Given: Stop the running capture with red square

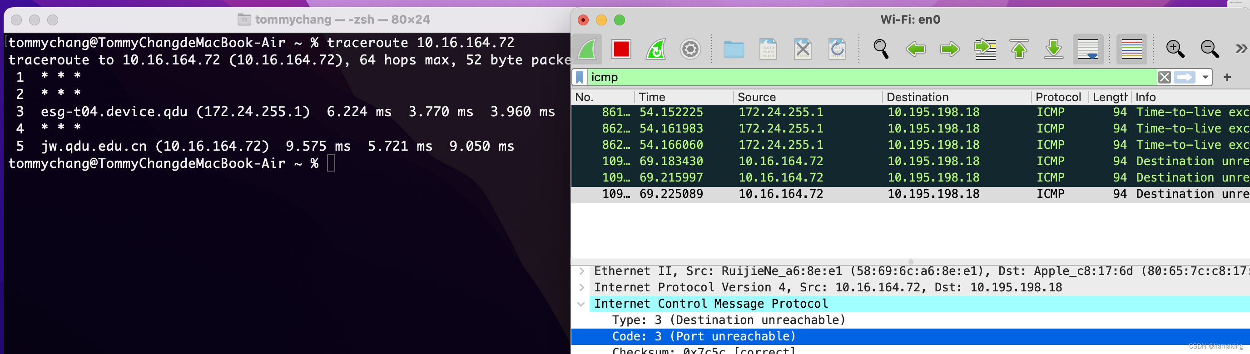Looking at the screenshot, I should click(x=621, y=49).
